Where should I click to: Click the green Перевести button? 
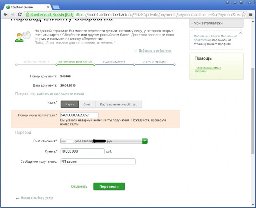point(109,187)
